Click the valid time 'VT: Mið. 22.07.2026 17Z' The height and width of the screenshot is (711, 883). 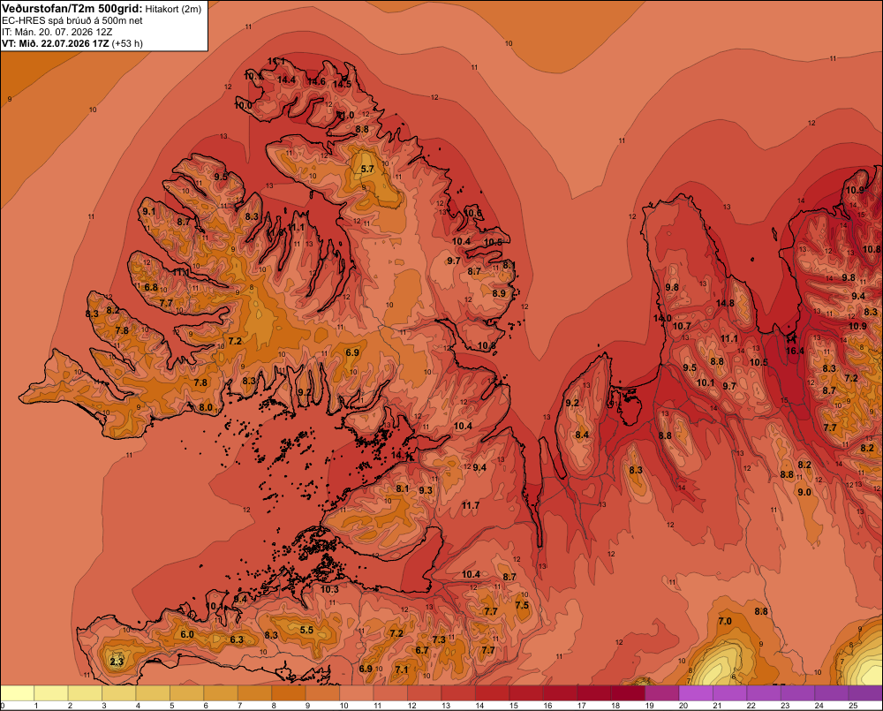pyautogui.click(x=55, y=43)
